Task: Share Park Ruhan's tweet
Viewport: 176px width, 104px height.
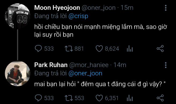Action: 160,98
